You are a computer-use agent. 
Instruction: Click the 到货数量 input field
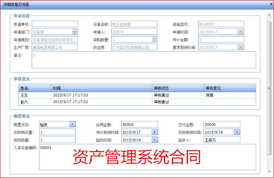58,140
